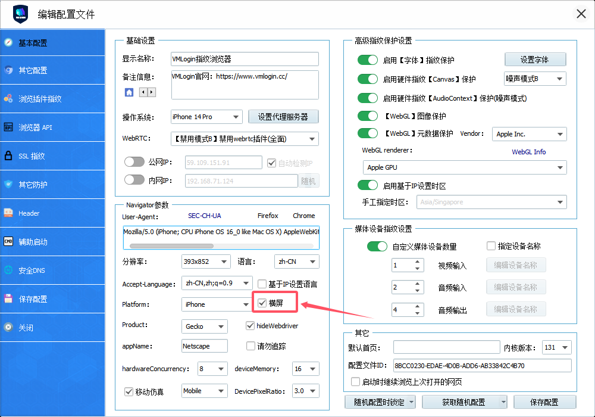Open the Header section
Screen dimensions: 595x417
[52, 213]
